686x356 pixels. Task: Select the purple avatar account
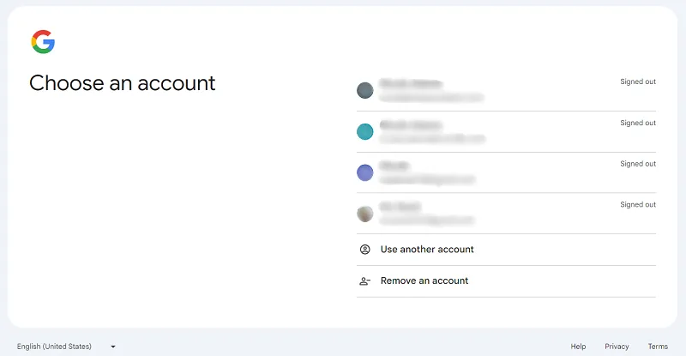coord(365,172)
